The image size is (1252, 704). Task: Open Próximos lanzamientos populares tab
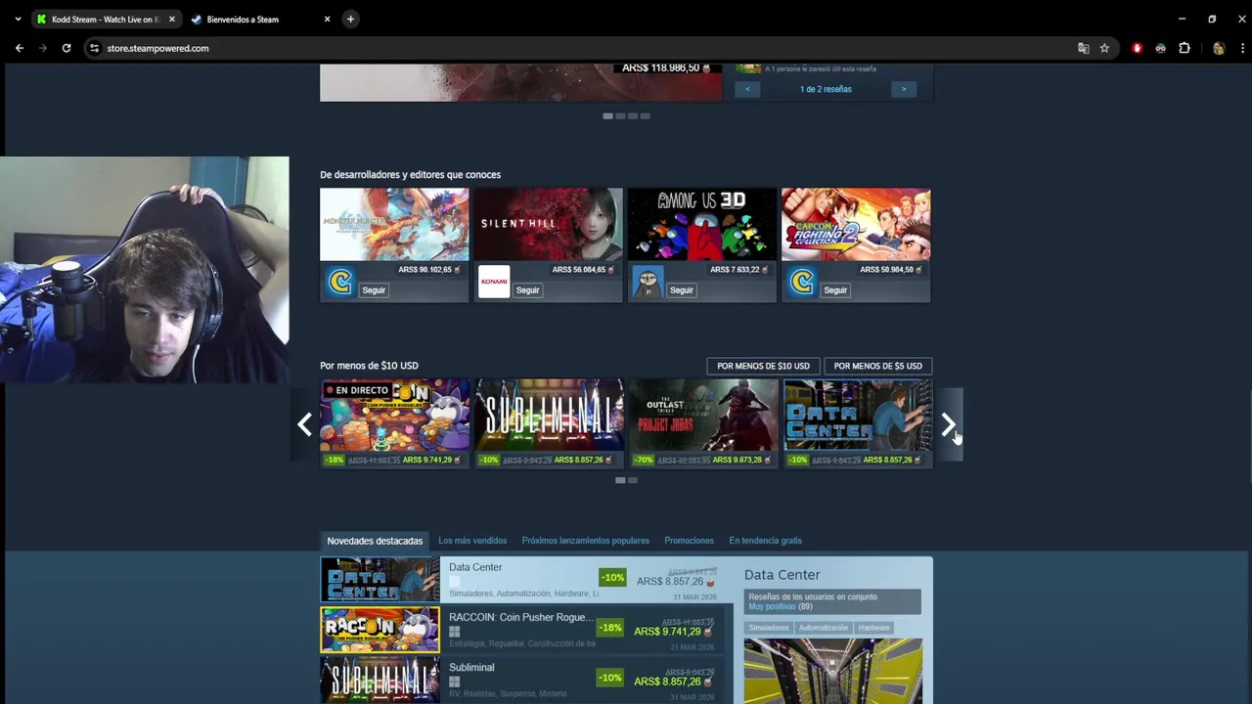585,541
